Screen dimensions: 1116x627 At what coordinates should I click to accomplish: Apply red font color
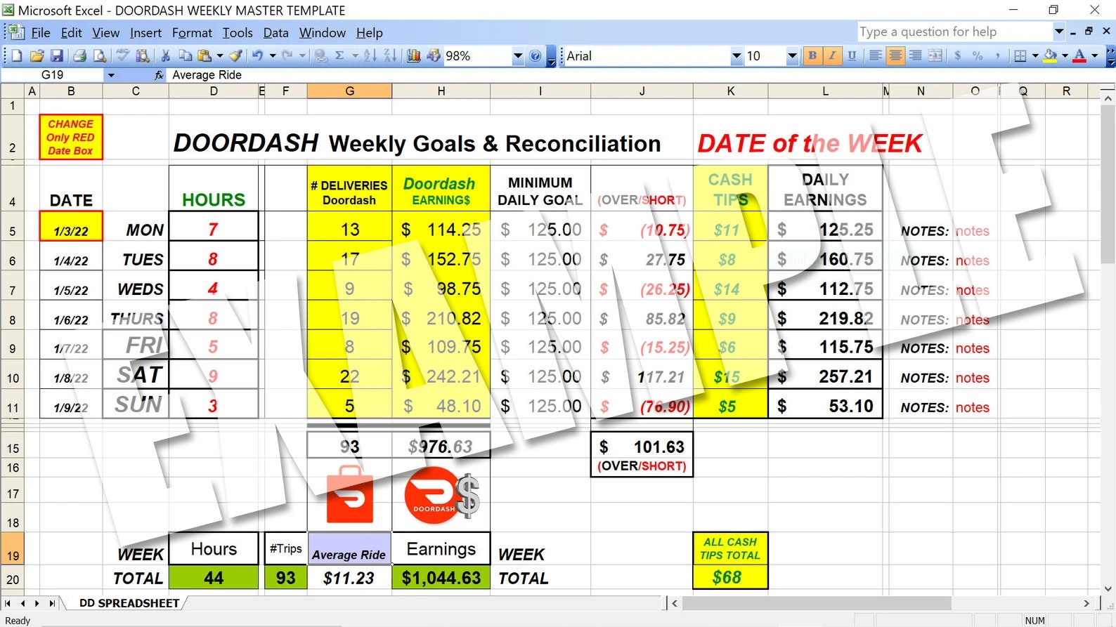click(x=1080, y=55)
